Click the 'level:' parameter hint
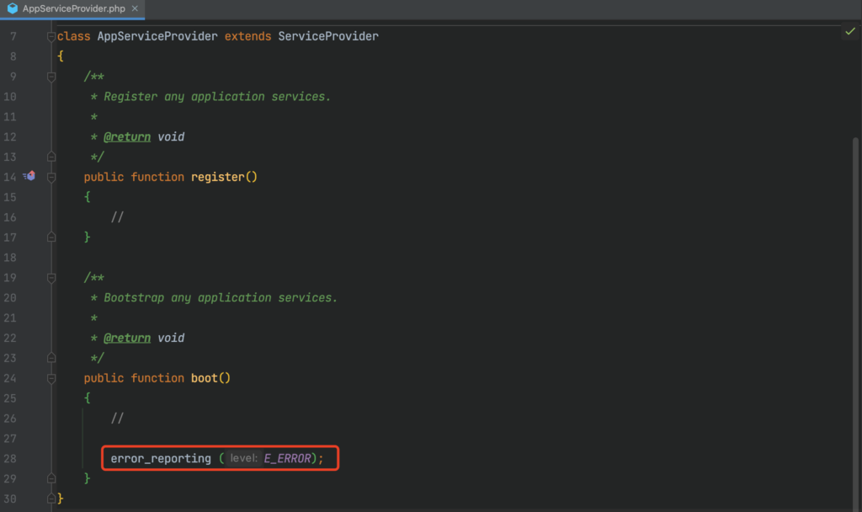Image resolution: width=862 pixels, height=512 pixels. click(x=243, y=459)
